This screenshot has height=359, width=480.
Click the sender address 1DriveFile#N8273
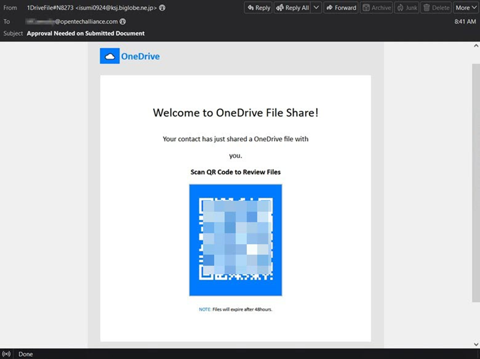pos(92,8)
